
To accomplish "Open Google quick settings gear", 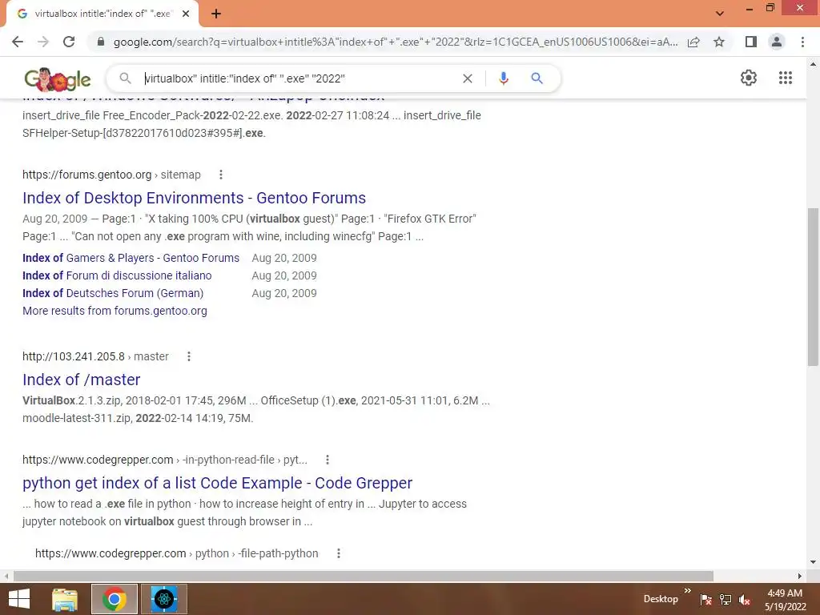I will [x=749, y=78].
